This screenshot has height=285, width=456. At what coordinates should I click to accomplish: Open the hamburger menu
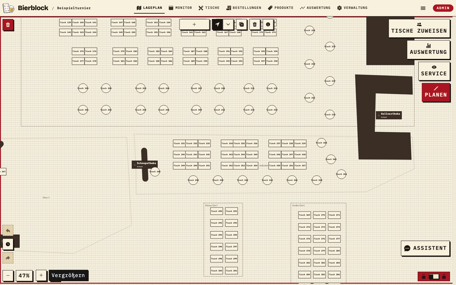(x=423, y=8)
